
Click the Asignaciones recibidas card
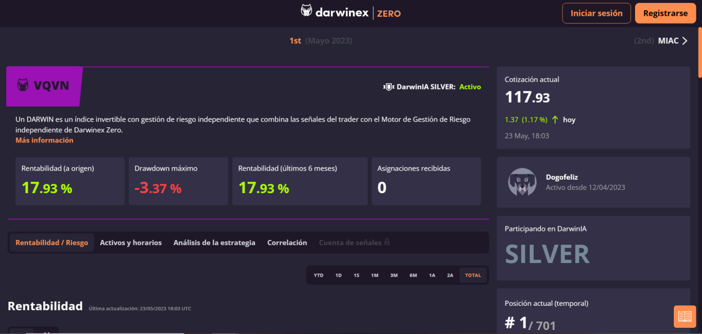pyautogui.click(x=426, y=181)
